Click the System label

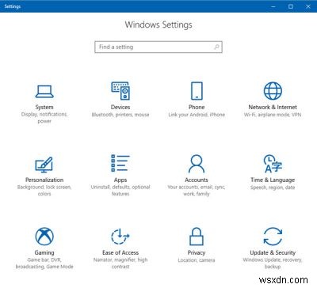point(44,107)
